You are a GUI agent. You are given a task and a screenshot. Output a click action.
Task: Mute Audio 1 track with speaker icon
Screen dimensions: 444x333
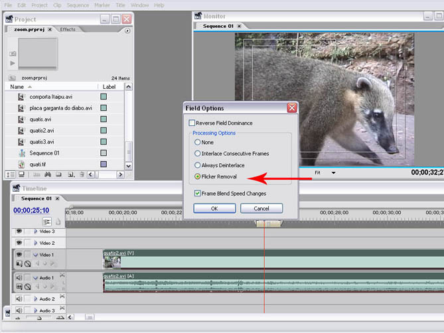tap(19, 277)
